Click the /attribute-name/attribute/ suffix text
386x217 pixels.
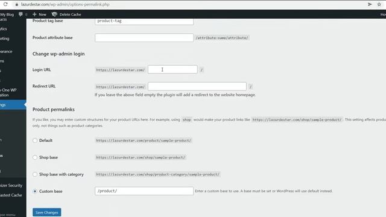[222, 38]
